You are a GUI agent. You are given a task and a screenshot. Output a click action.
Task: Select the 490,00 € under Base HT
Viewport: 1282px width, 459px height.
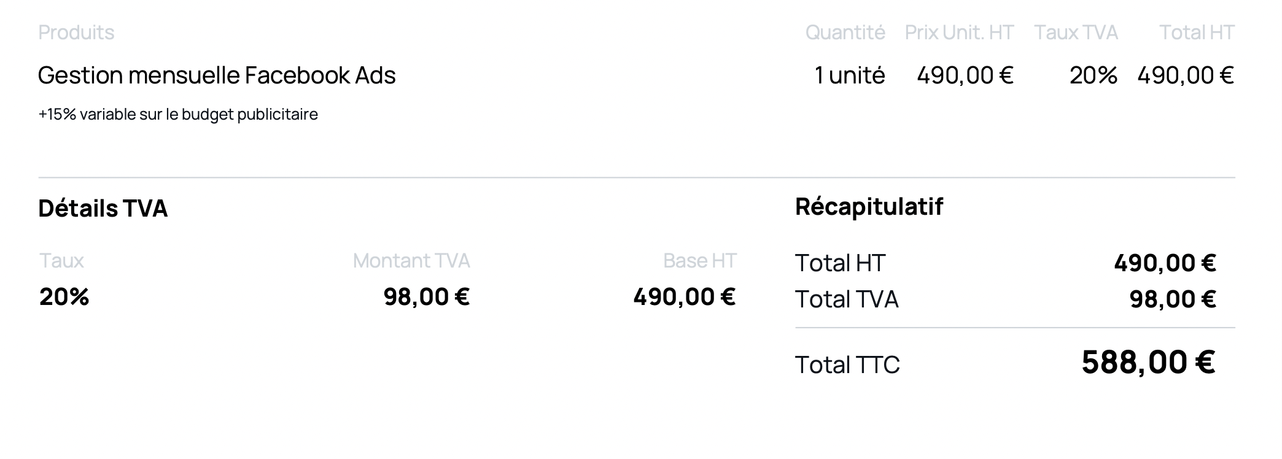[684, 297]
